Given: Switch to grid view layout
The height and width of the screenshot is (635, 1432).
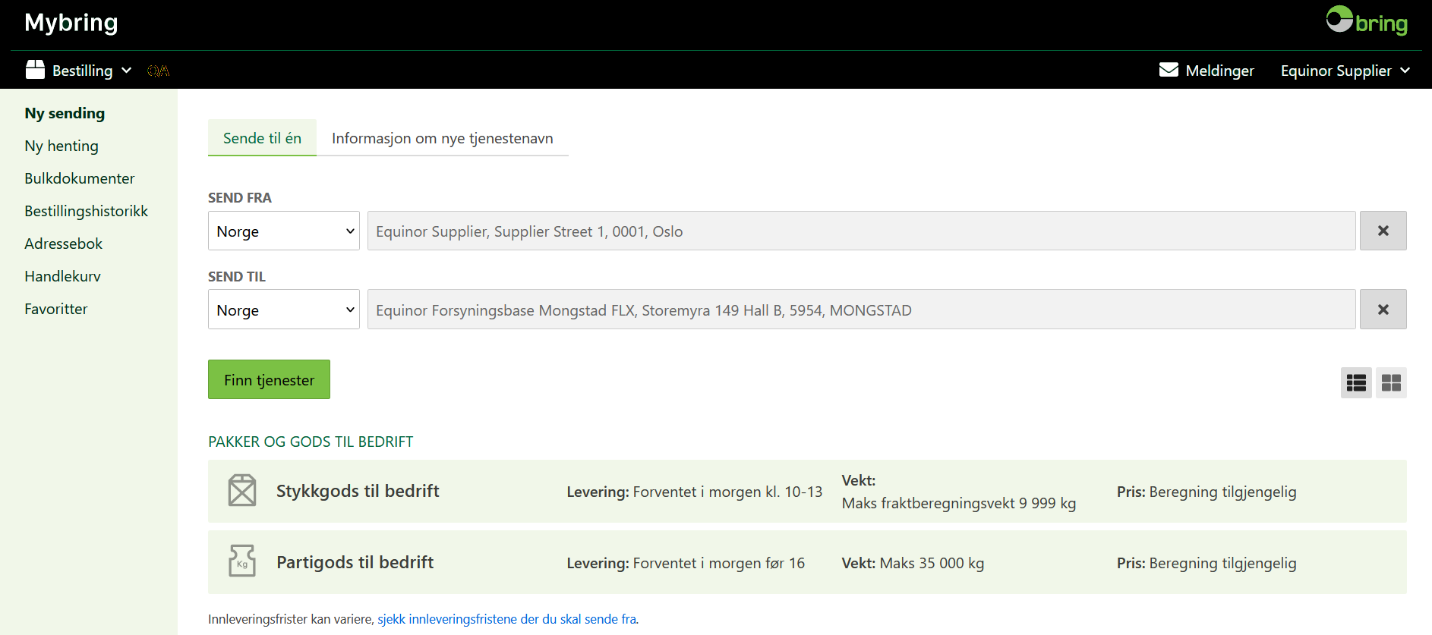Looking at the screenshot, I should click(x=1391, y=382).
